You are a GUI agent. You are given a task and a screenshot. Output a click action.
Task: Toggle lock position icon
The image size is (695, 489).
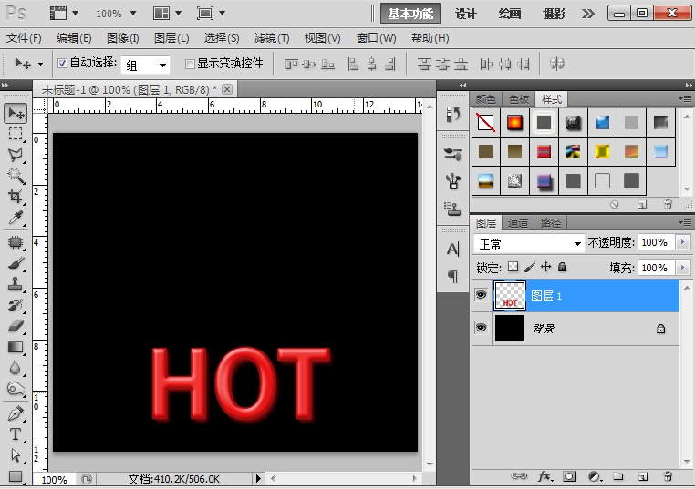click(x=545, y=267)
